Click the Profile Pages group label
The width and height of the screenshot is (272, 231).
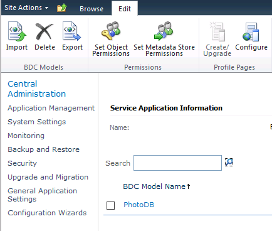[234, 67]
